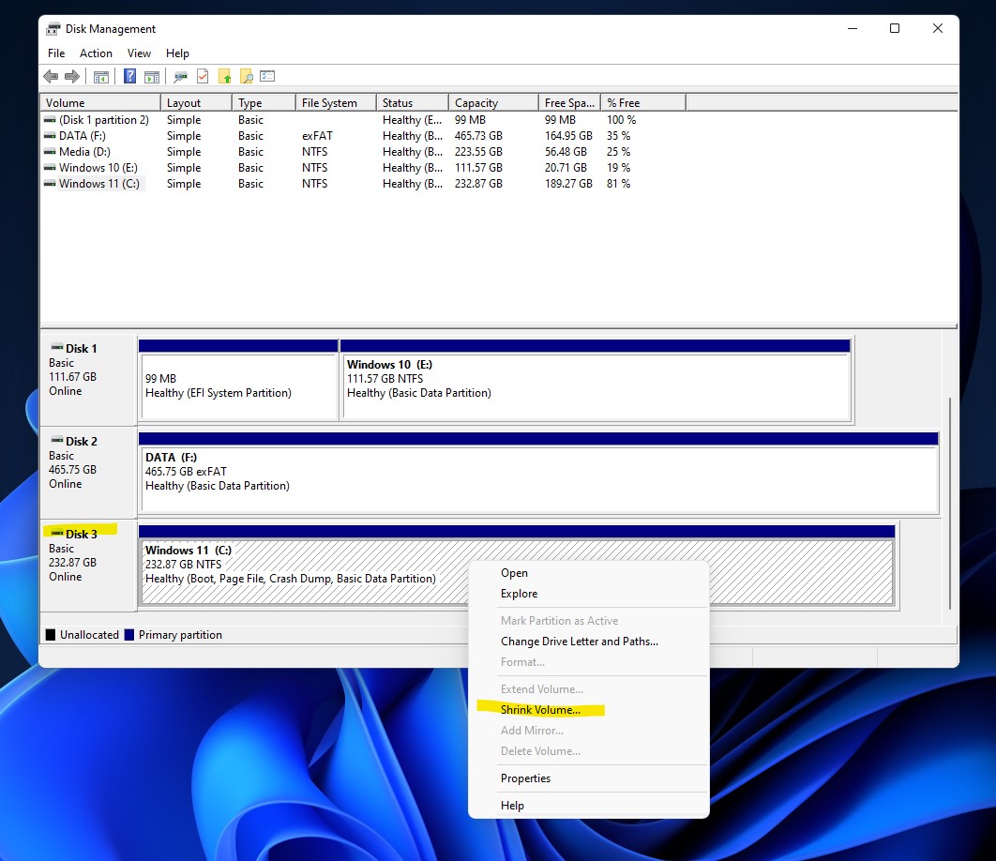Viewport: 996px width, 861px height.
Task: Toggle the Show/Hide Console Tree icon
Action: coord(101,77)
